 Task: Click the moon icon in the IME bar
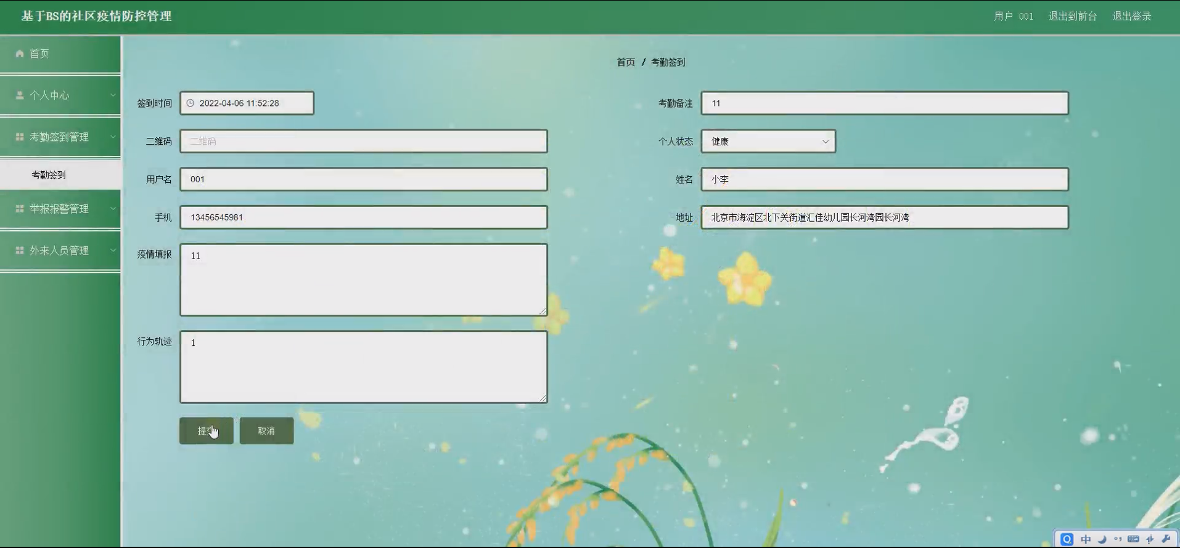(x=1102, y=539)
